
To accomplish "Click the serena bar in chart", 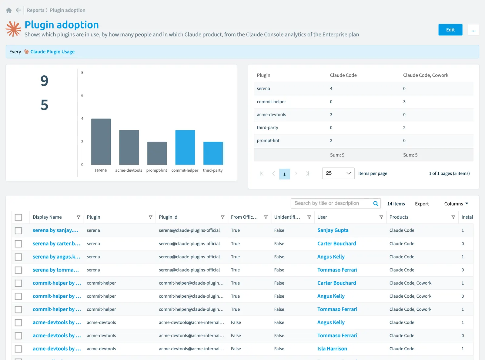I will 101,142.
